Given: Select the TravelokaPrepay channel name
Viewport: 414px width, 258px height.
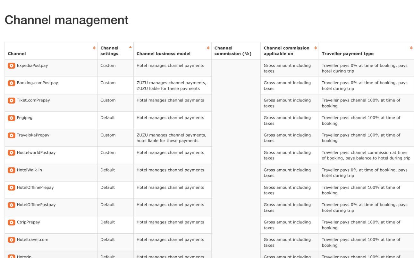Looking at the screenshot, I should (33, 135).
